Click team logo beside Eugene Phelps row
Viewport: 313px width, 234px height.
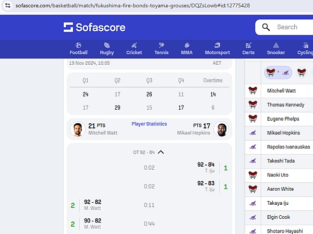coord(252,119)
